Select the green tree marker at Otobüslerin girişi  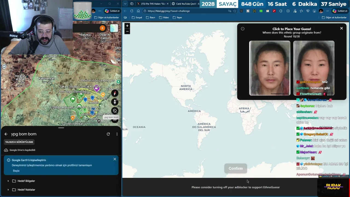(118, 82)
